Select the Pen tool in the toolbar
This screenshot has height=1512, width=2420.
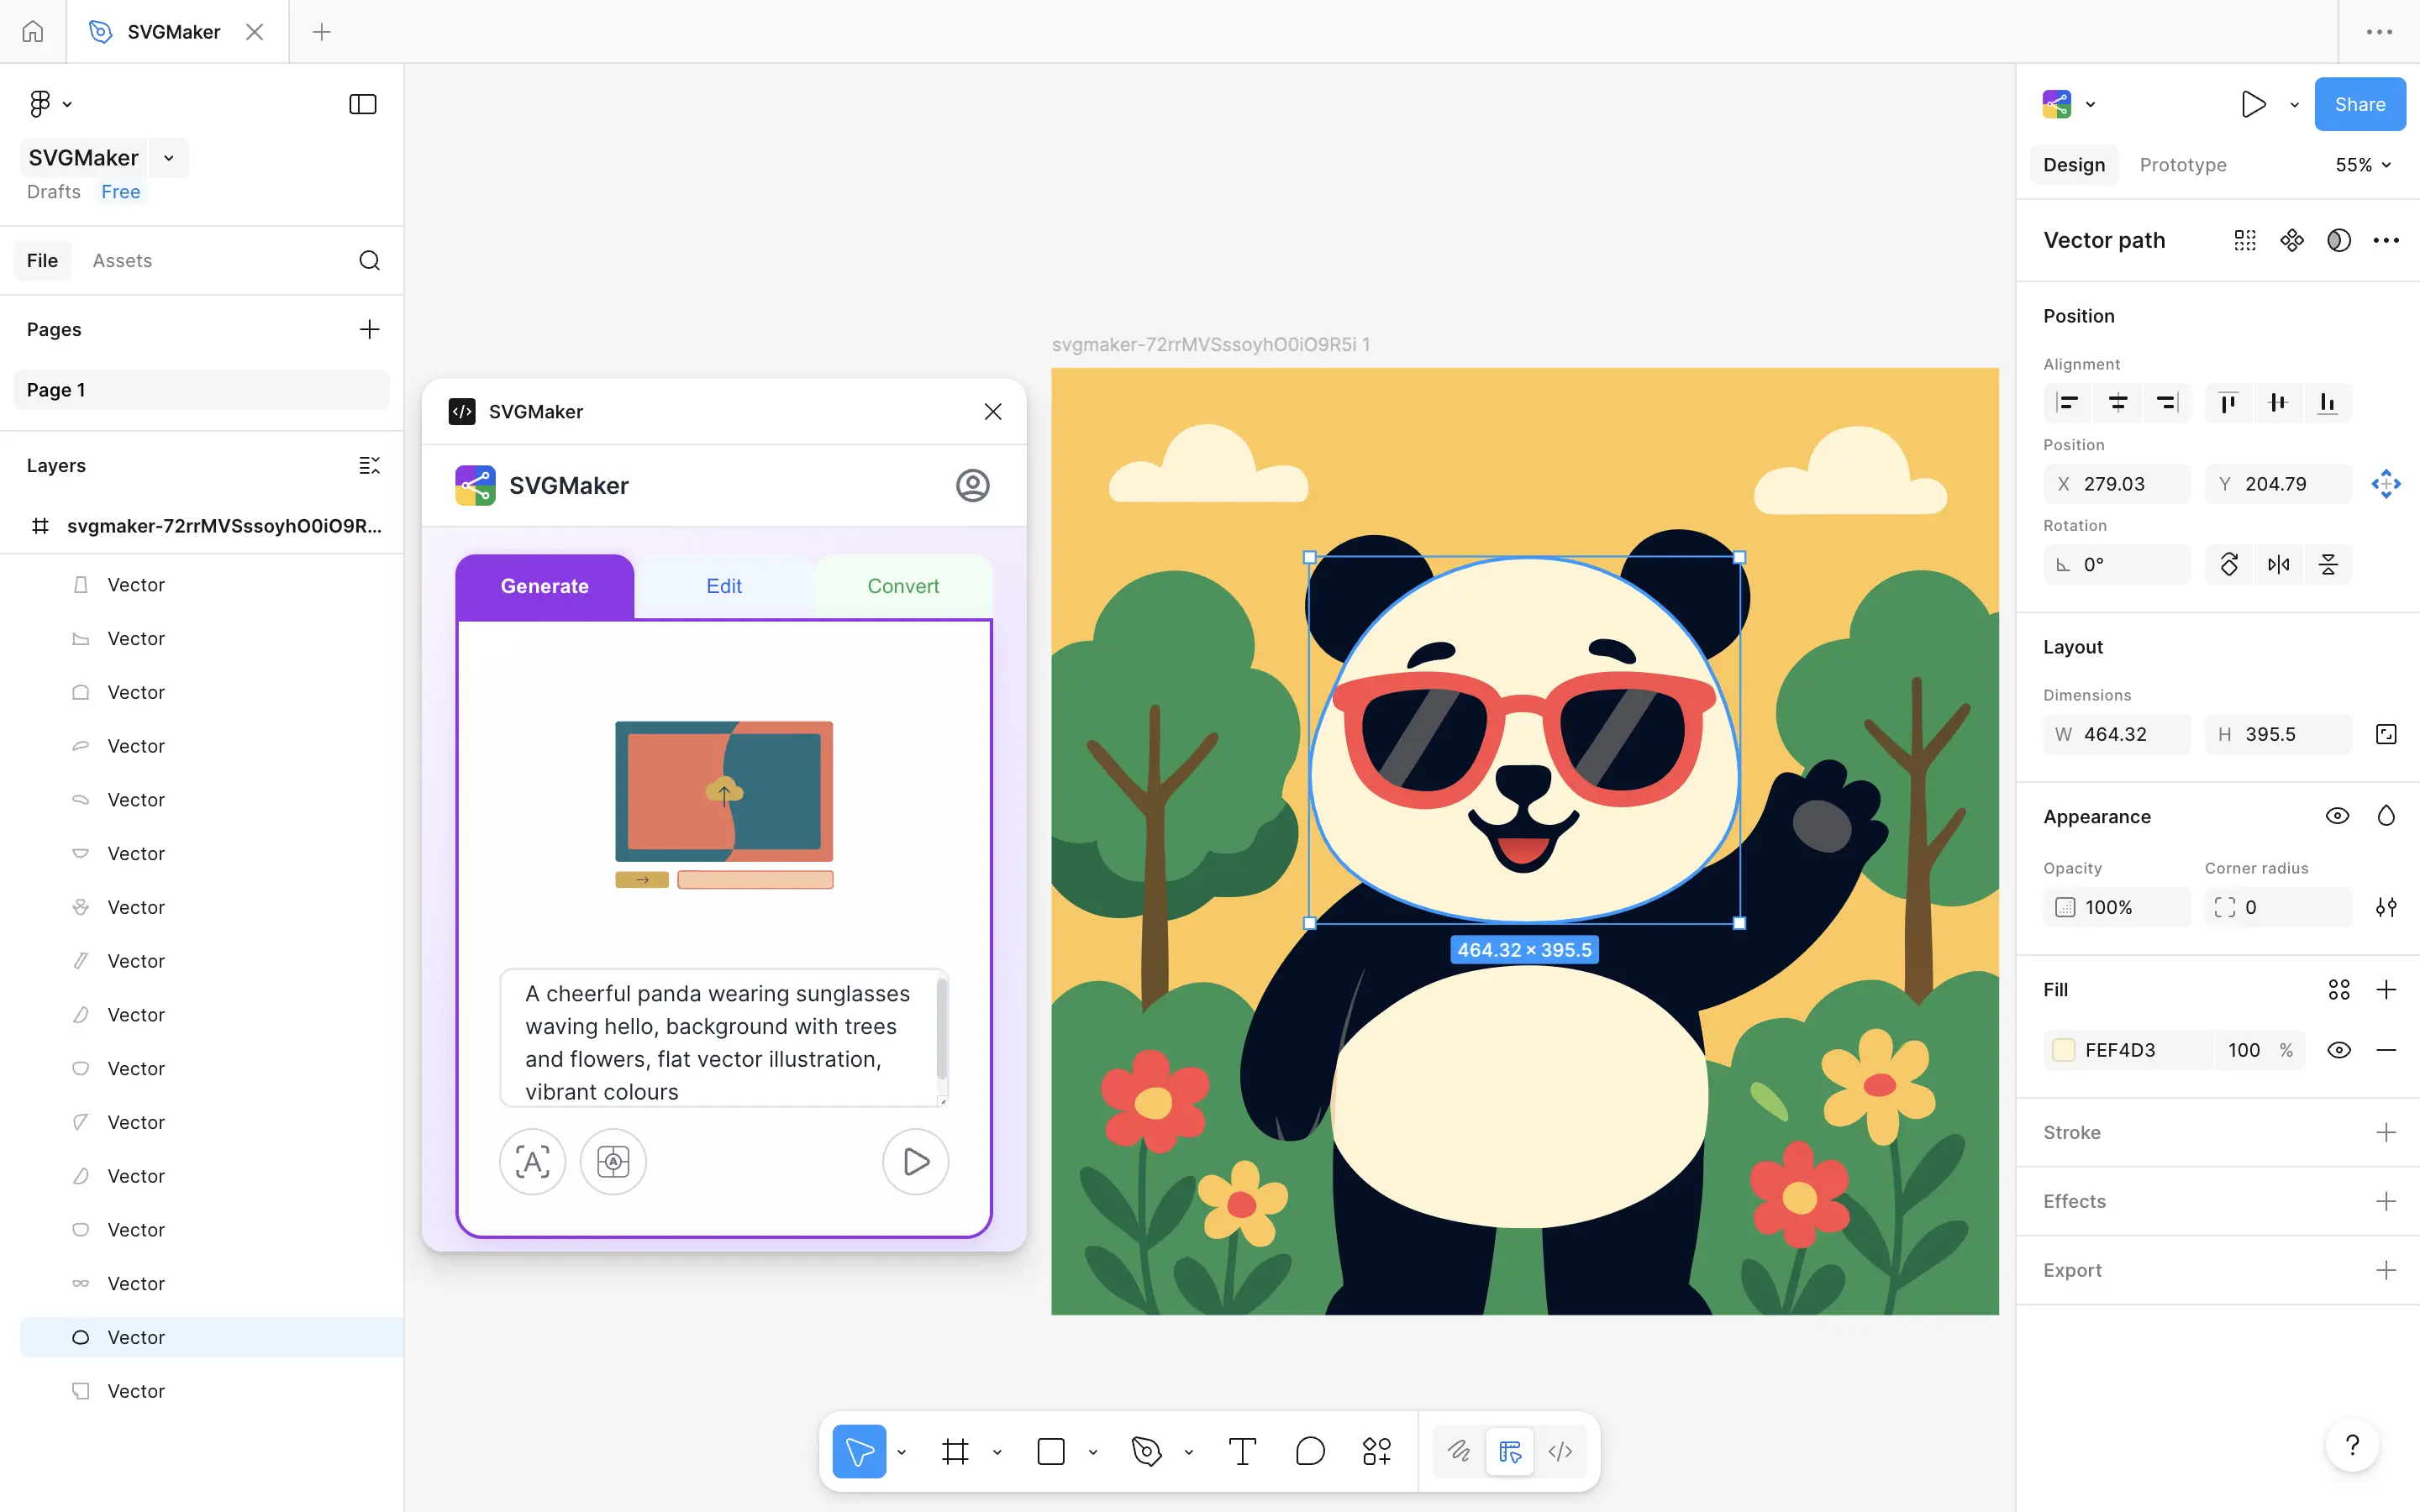1146,1451
